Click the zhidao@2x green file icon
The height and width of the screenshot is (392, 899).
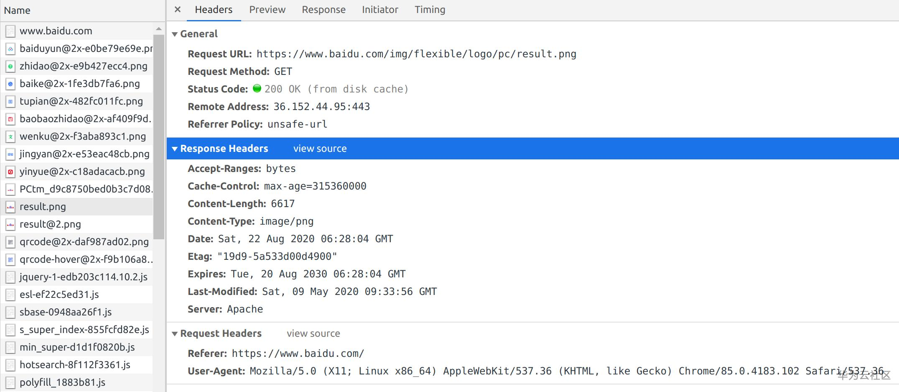point(10,67)
